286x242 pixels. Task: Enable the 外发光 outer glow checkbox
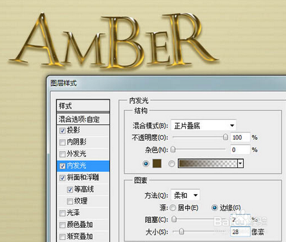[63, 154]
